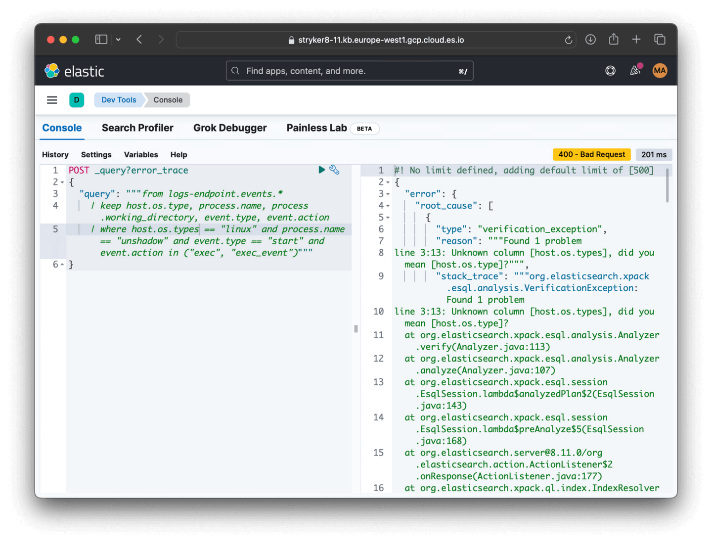Click the Safari page reload icon
The height and width of the screenshot is (544, 712).
(x=569, y=40)
